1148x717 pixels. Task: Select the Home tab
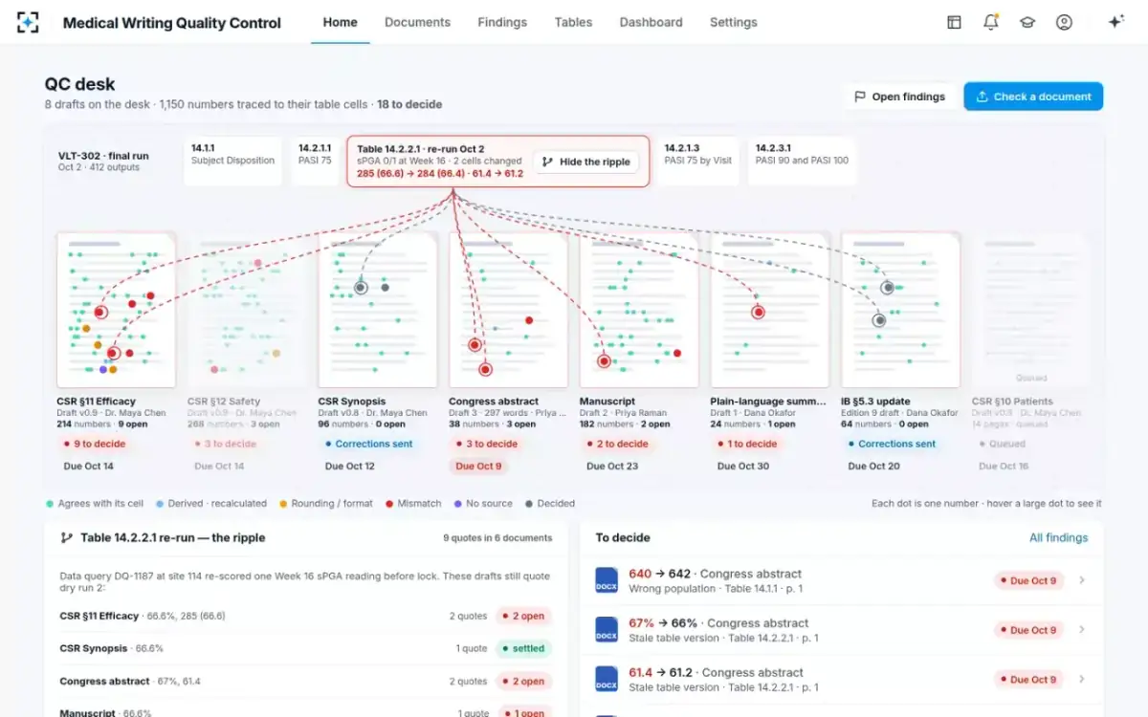341,22
